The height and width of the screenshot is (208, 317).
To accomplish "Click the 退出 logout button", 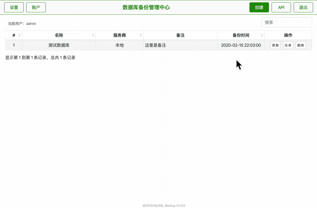I will pyautogui.click(x=303, y=7).
